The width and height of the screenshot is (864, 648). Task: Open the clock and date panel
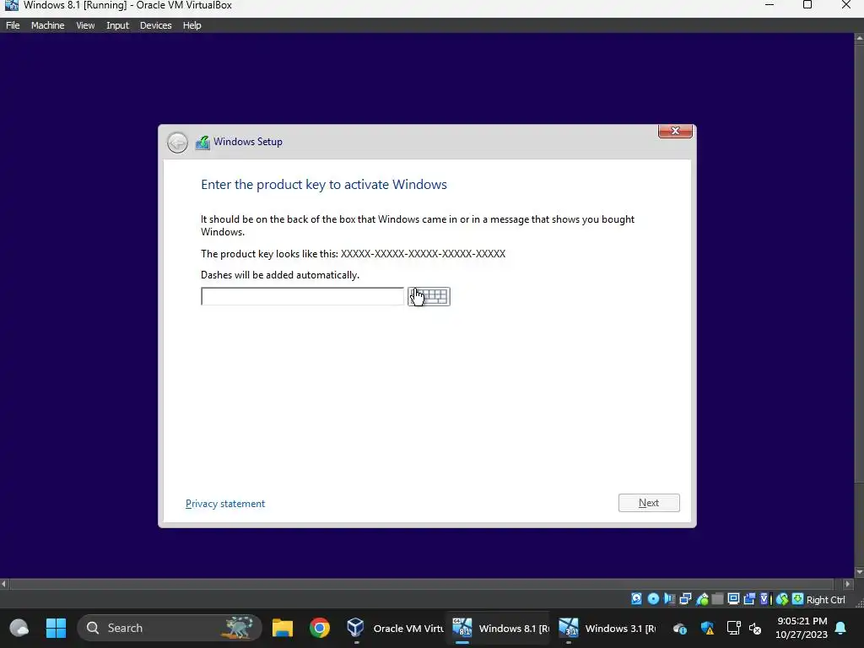[x=802, y=628]
